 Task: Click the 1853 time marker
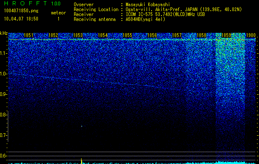(78, 35)
